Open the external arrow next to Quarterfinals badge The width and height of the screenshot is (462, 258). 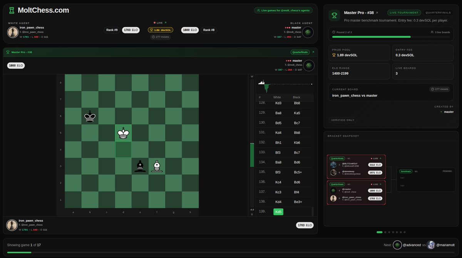313,52
